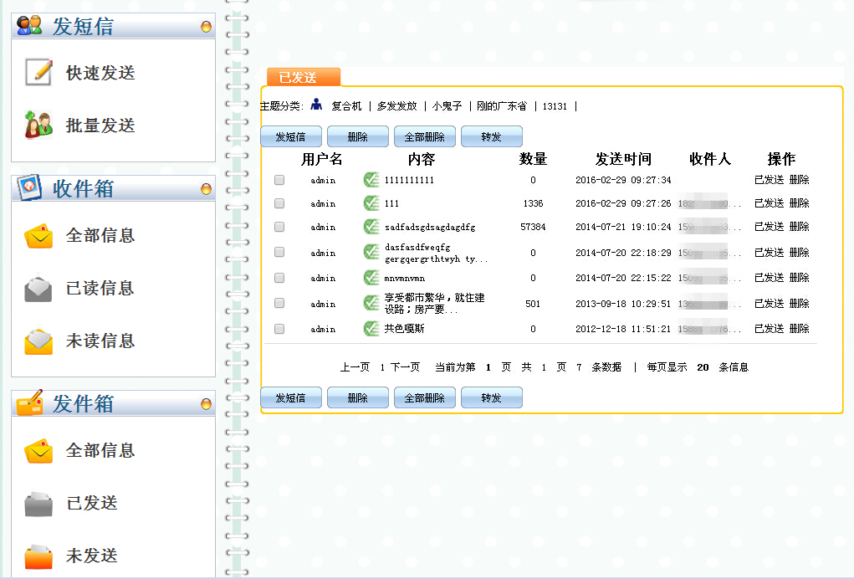Collapse the 发短信 panel with orange button

tap(206, 26)
